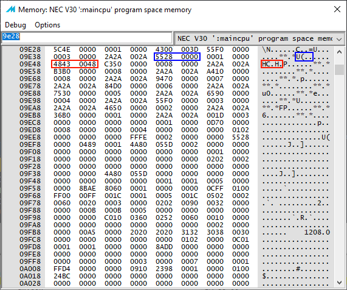
Task: Click the hex value FF00
Action: (x=62, y=196)
